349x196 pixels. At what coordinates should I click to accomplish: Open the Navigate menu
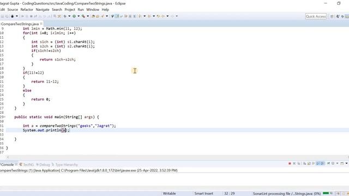pos(43,10)
